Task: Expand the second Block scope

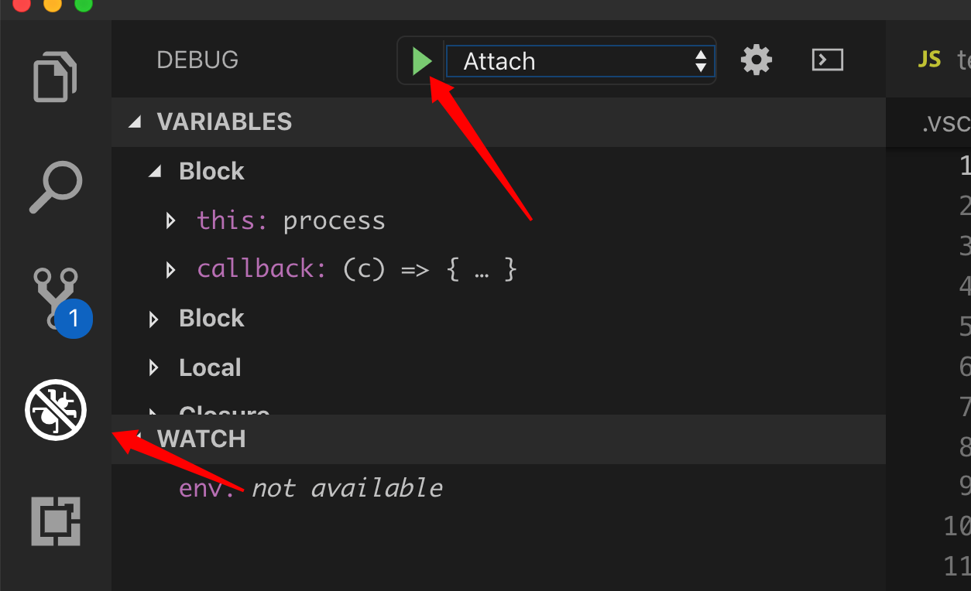Action: tap(154, 319)
